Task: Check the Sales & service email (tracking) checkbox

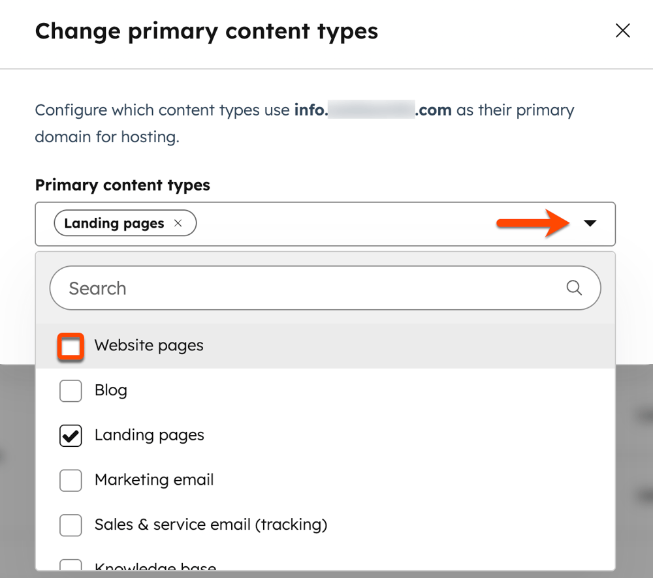Action: pos(71,525)
